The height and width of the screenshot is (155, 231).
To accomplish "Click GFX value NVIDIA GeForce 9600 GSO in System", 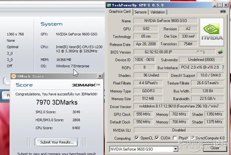I will pos(77,34).
